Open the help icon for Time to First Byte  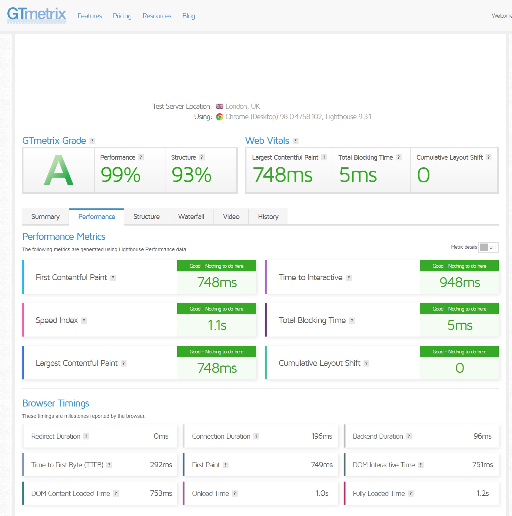pyautogui.click(x=109, y=465)
